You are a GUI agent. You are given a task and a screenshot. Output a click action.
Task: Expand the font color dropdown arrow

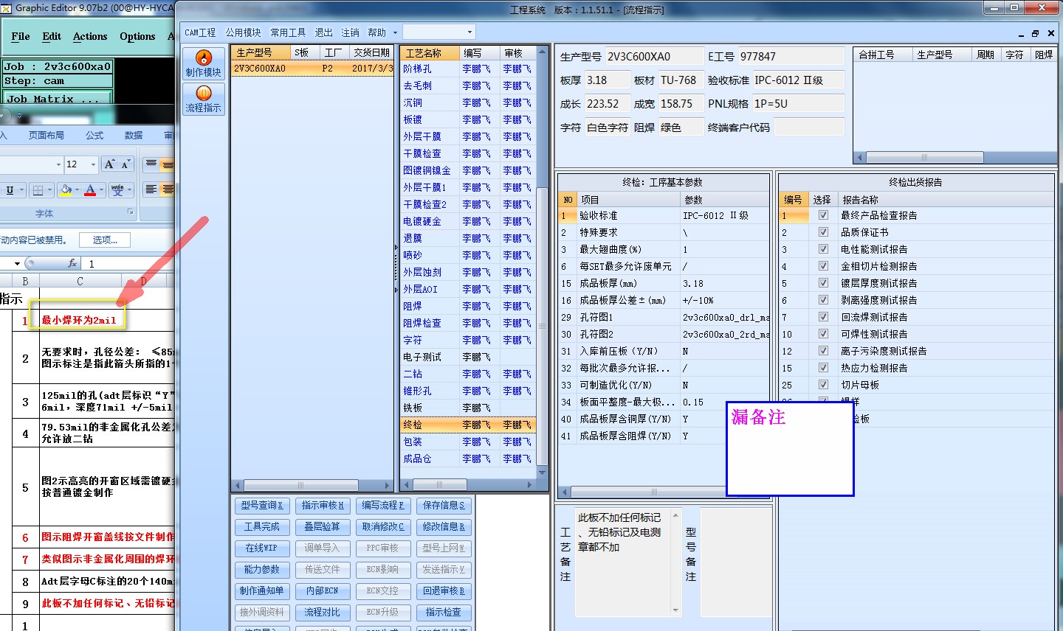(101, 190)
